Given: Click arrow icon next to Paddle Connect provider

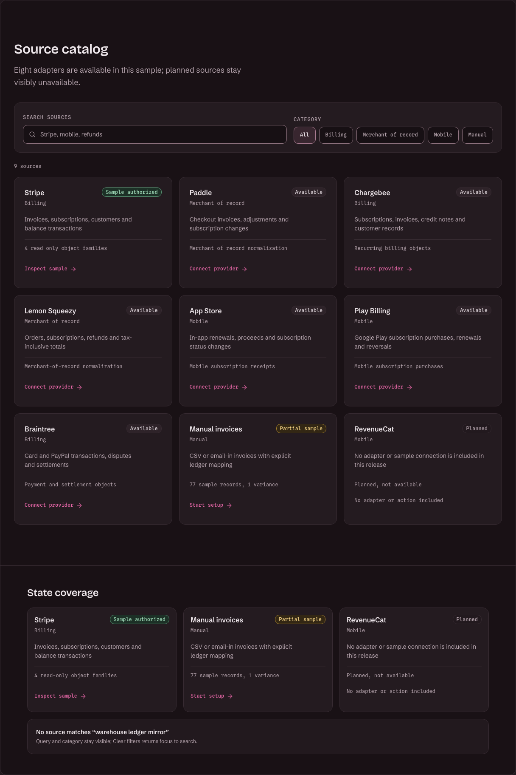Looking at the screenshot, I should click(x=244, y=269).
